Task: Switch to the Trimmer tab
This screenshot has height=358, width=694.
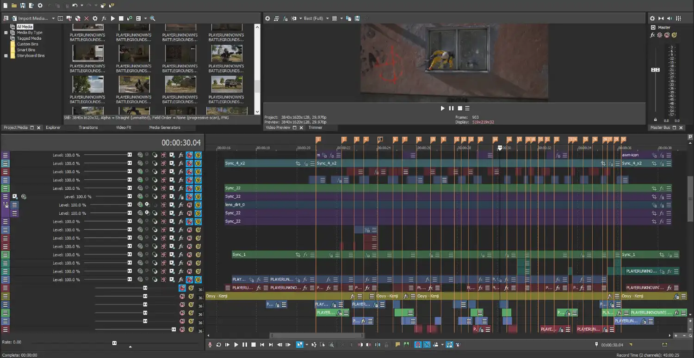Action: 316,127
